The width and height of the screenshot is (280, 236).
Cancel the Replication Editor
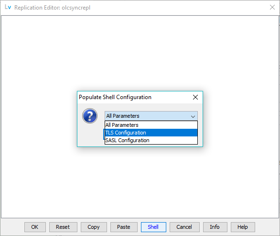[x=184, y=227]
